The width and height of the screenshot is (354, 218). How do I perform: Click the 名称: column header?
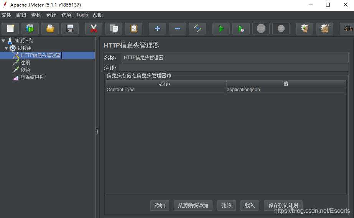point(166,84)
